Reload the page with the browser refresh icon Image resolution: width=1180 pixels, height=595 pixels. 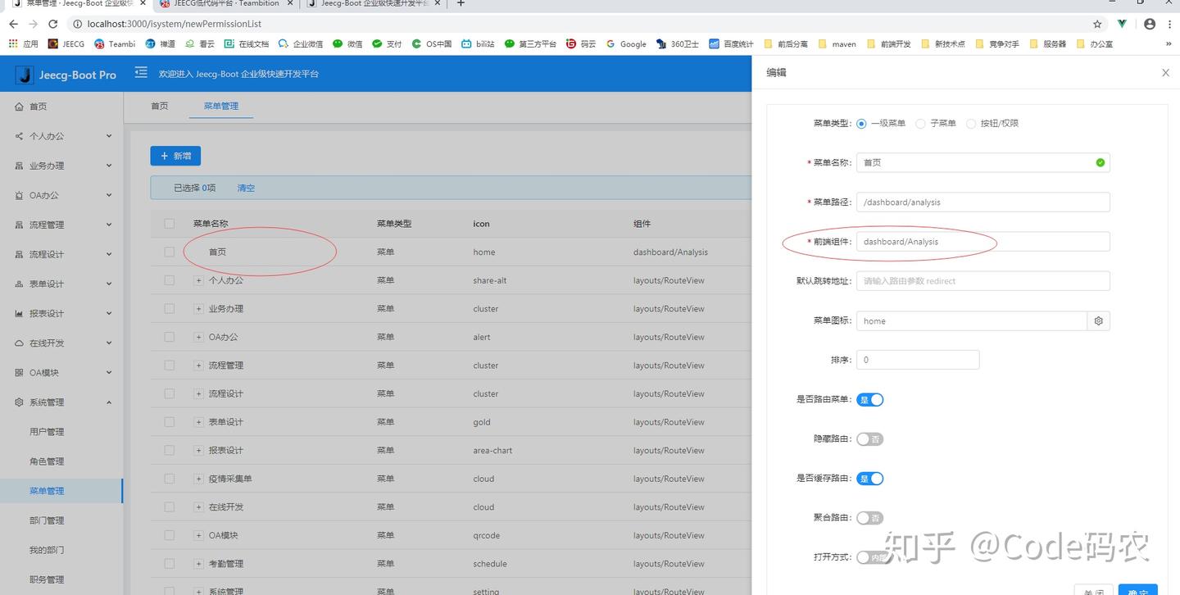click(x=53, y=24)
